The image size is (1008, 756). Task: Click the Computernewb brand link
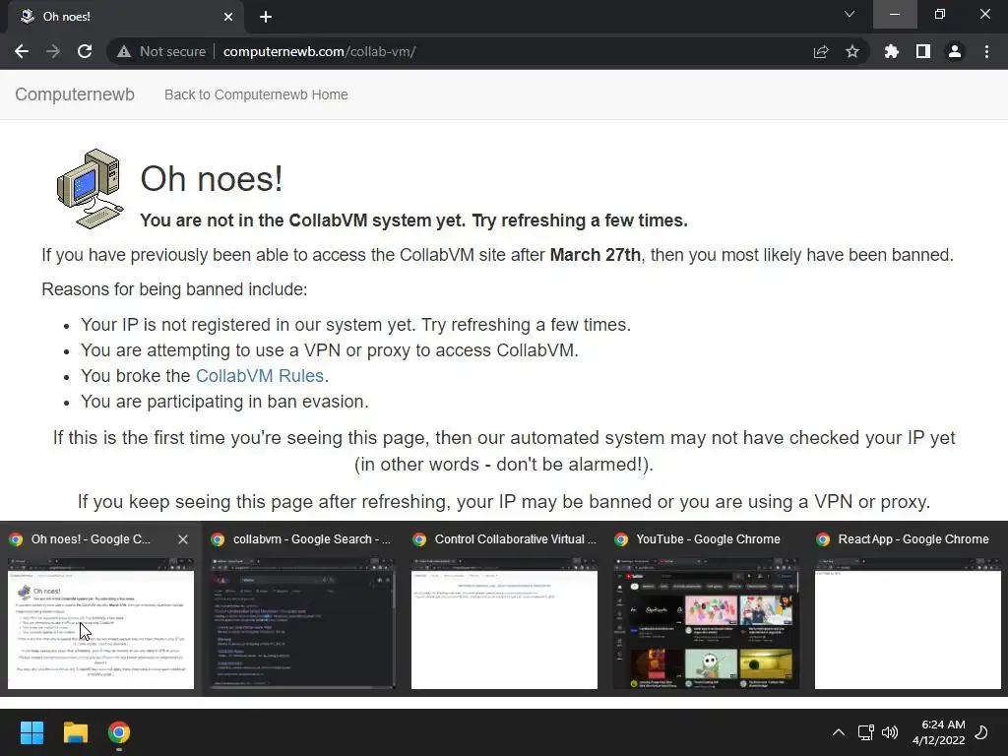[75, 94]
